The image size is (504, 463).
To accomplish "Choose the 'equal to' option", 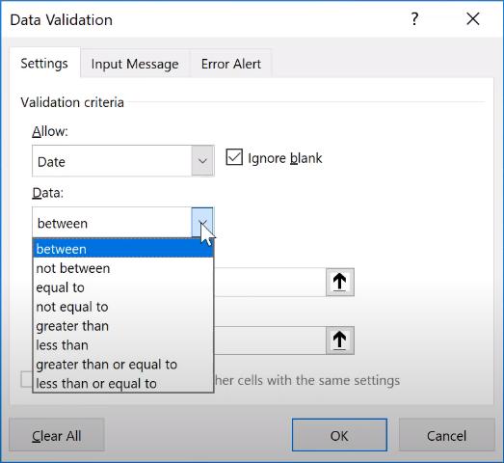I will coord(123,287).
